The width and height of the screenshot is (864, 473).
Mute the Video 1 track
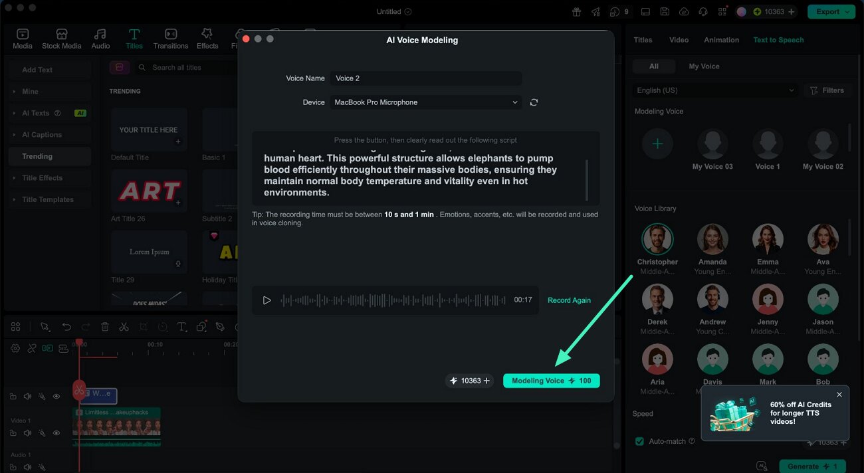pyautogui.click(x=27, y=432)
